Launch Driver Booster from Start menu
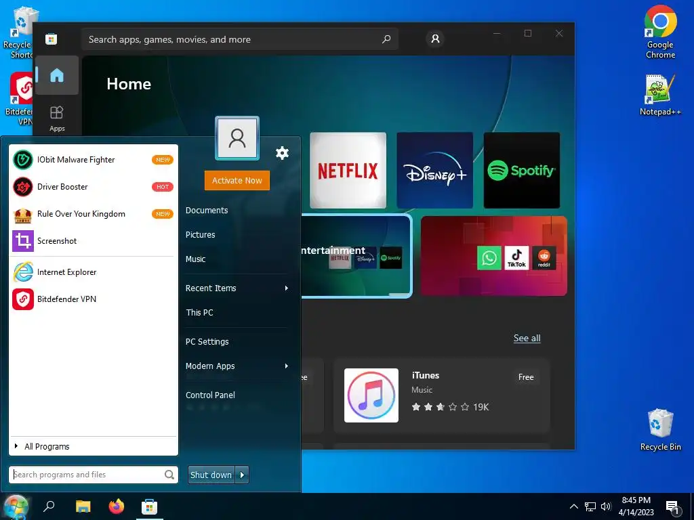The height and width of the screenshot is (520, 694). click(x=94, y=187)
